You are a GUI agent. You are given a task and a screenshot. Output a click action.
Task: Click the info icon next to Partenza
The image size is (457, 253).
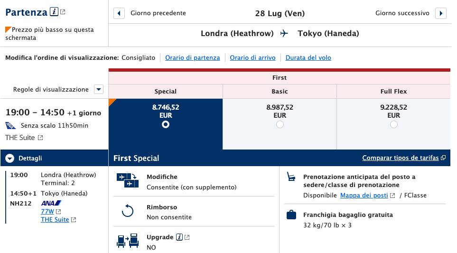[54, 12]
